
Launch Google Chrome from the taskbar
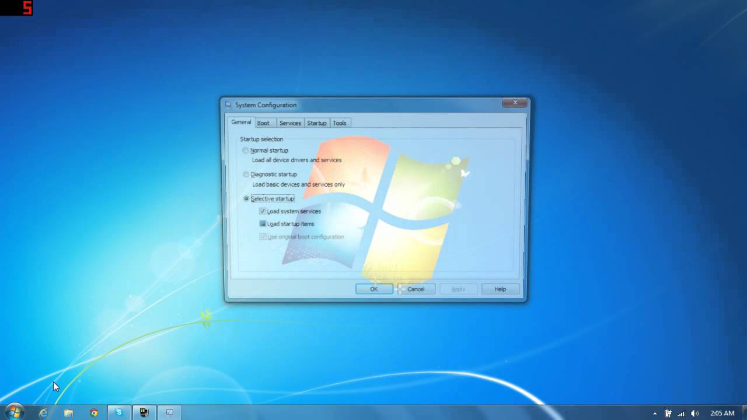94,413
